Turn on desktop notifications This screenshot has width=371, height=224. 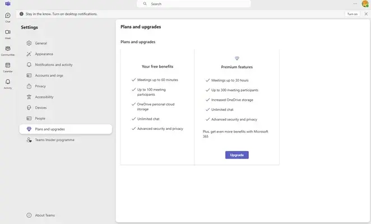352,14
